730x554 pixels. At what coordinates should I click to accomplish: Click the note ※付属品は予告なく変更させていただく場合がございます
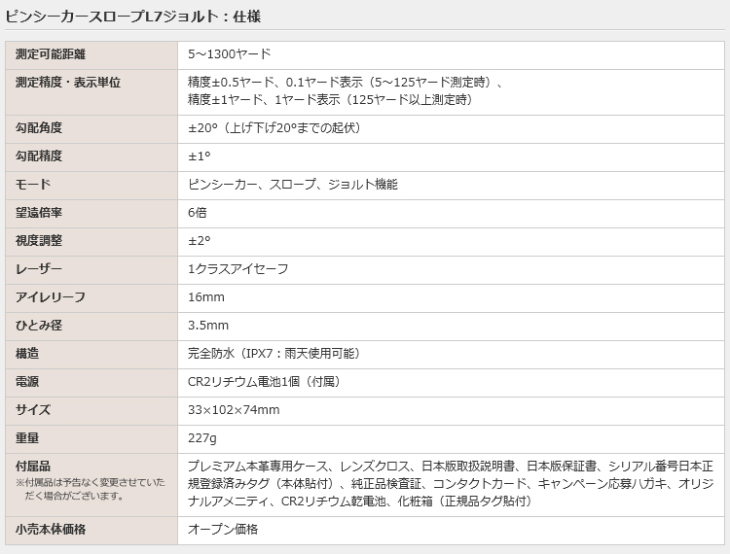click(x=91, y=489)
